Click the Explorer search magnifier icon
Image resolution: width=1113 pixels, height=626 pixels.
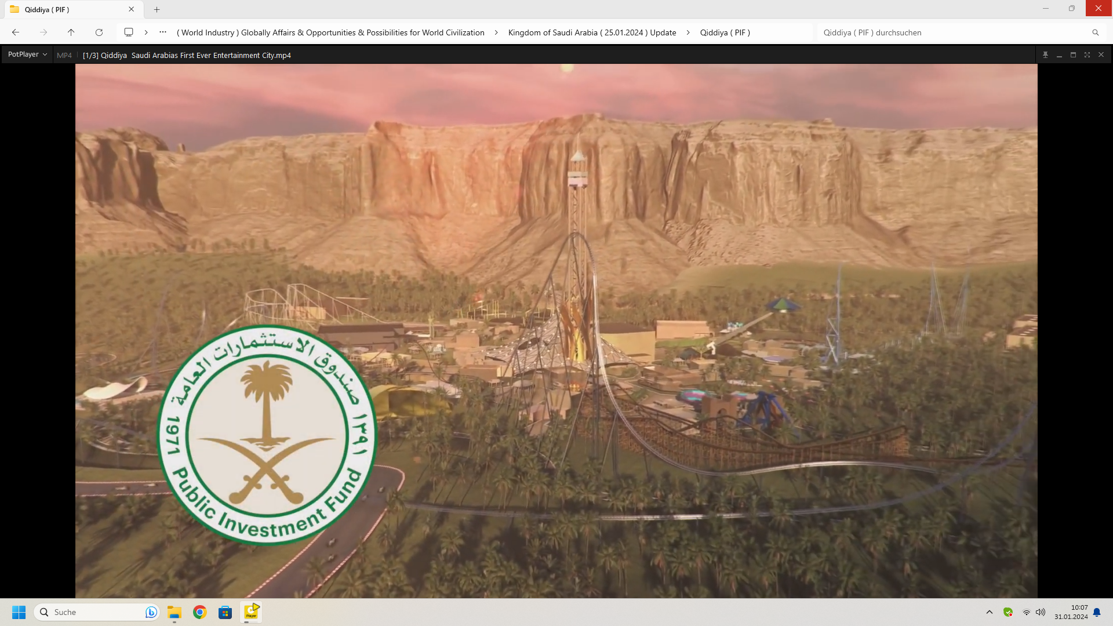coord(1095,32)
